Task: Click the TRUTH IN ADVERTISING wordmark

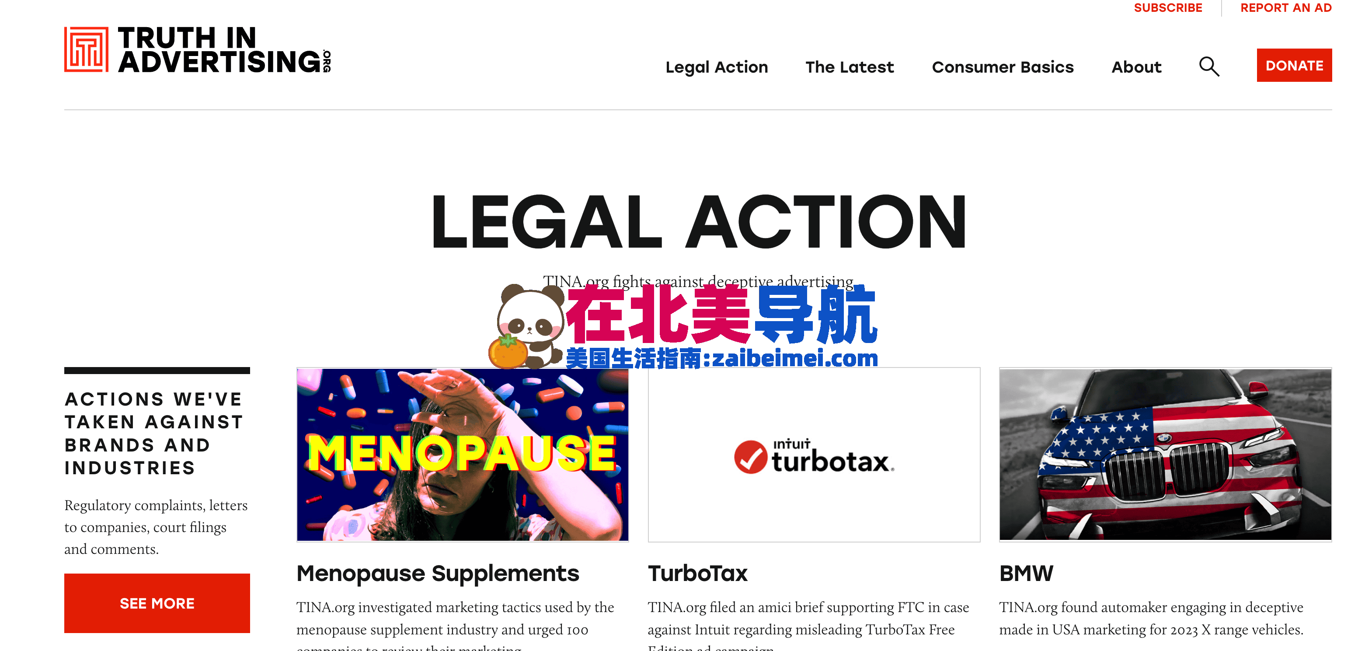Action: pyautogui.click(x=224, y=49)
